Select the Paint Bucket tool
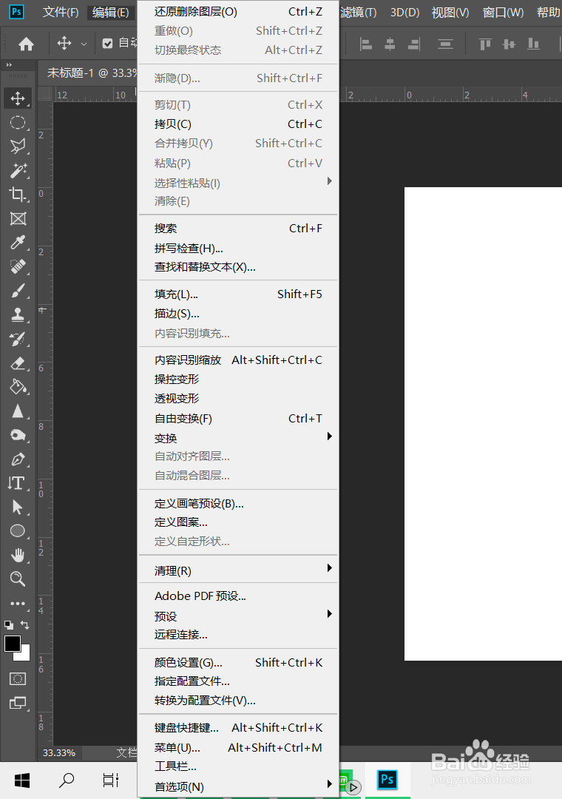The width and height of the screenshot is (562, 799). click(18, 387)
